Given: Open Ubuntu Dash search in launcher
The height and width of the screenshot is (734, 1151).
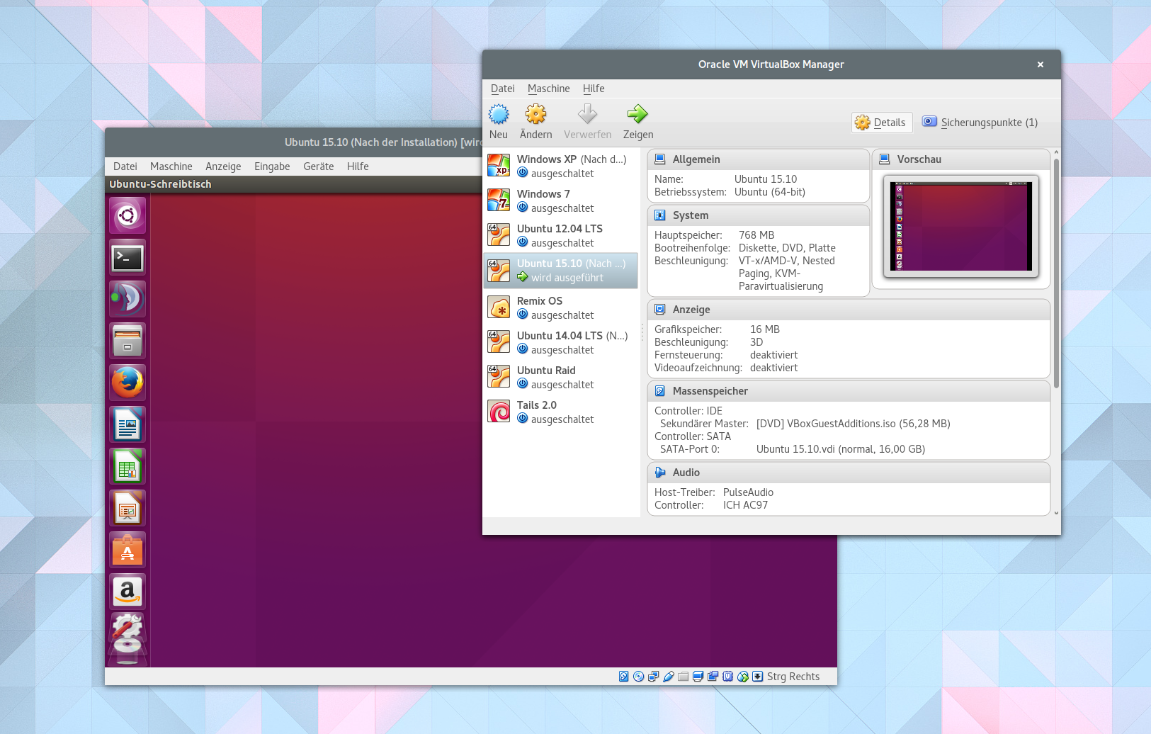Looking at the screenshot, I should tap(127, 215).
